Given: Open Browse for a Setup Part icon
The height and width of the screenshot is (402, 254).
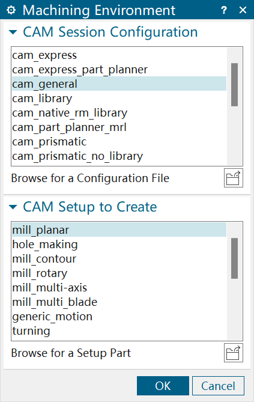Looking at the screenshot, I should coord(233,353).
